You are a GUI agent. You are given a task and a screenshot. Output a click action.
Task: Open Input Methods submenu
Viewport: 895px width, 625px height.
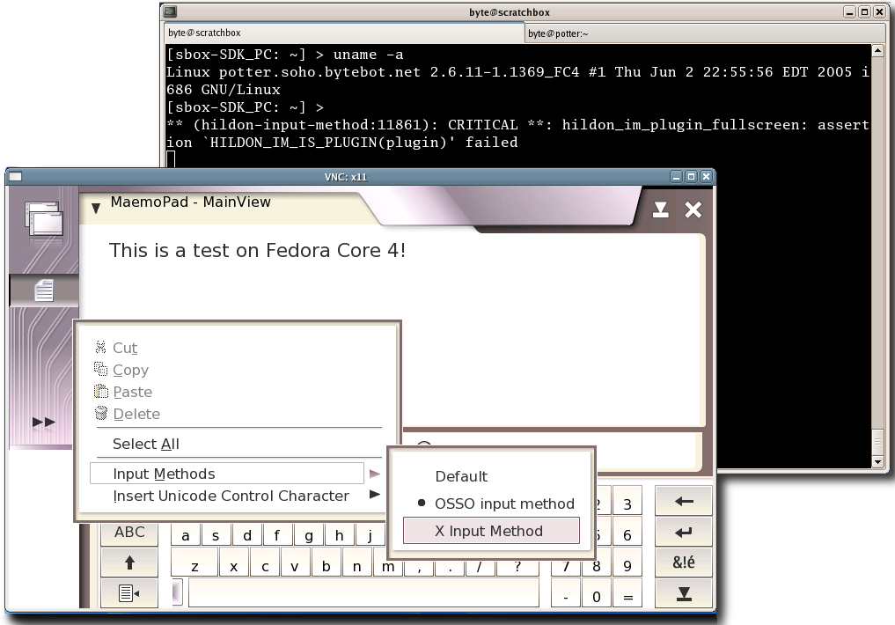[x=227, y=474]
